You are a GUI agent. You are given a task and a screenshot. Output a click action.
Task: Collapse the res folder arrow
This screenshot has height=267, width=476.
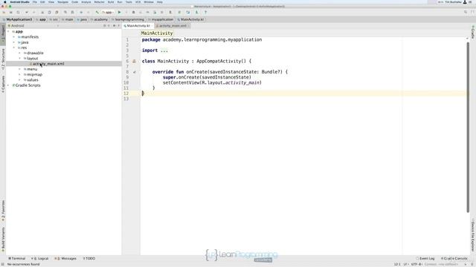(x=14, y=47)
